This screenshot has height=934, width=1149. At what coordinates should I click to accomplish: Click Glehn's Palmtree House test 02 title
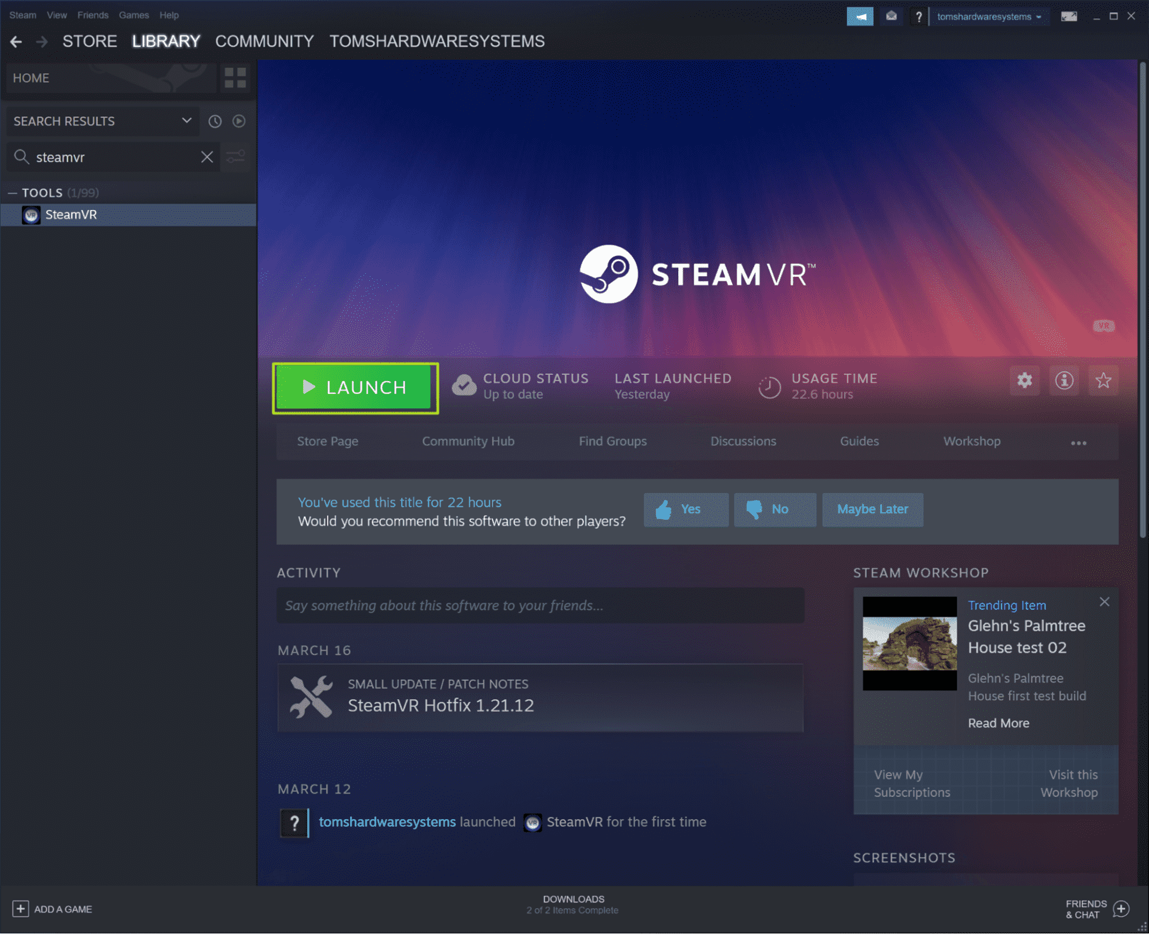[1026, 638]
